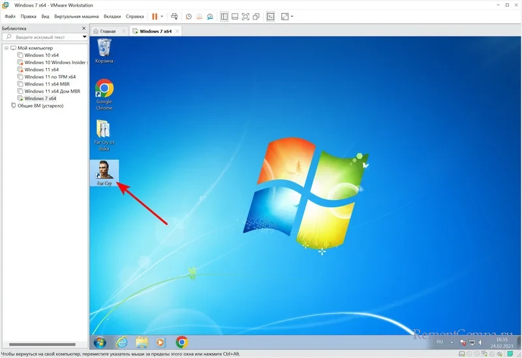The image size is (522, 358).
Task: Open Chrome from the guest taskbar
Action: coord(182,342)
